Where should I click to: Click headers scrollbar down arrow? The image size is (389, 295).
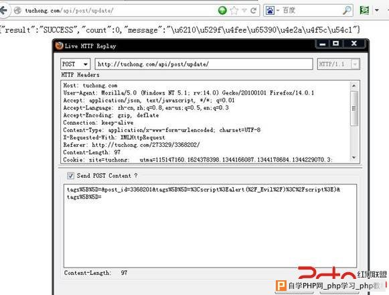(354, 158)
